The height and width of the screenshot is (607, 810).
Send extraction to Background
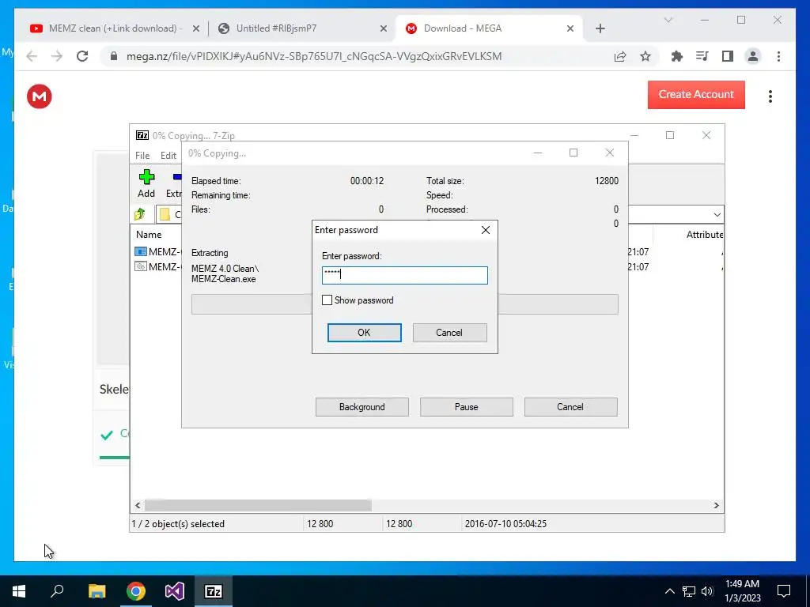(362, 407)
